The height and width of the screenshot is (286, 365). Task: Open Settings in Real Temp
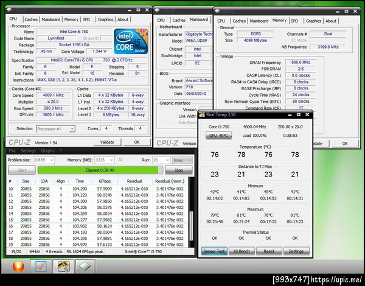pyautogui.click(x=296, y=251)
